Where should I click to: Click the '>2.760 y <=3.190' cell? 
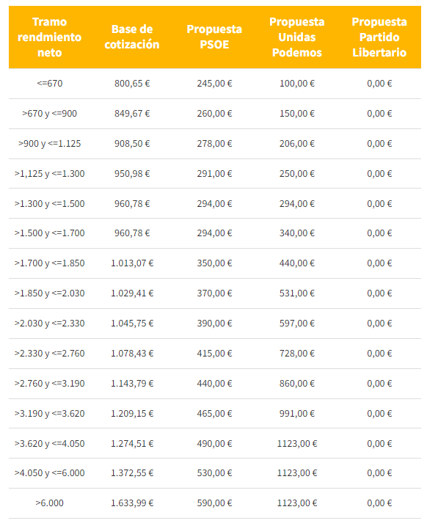point(50,384)
